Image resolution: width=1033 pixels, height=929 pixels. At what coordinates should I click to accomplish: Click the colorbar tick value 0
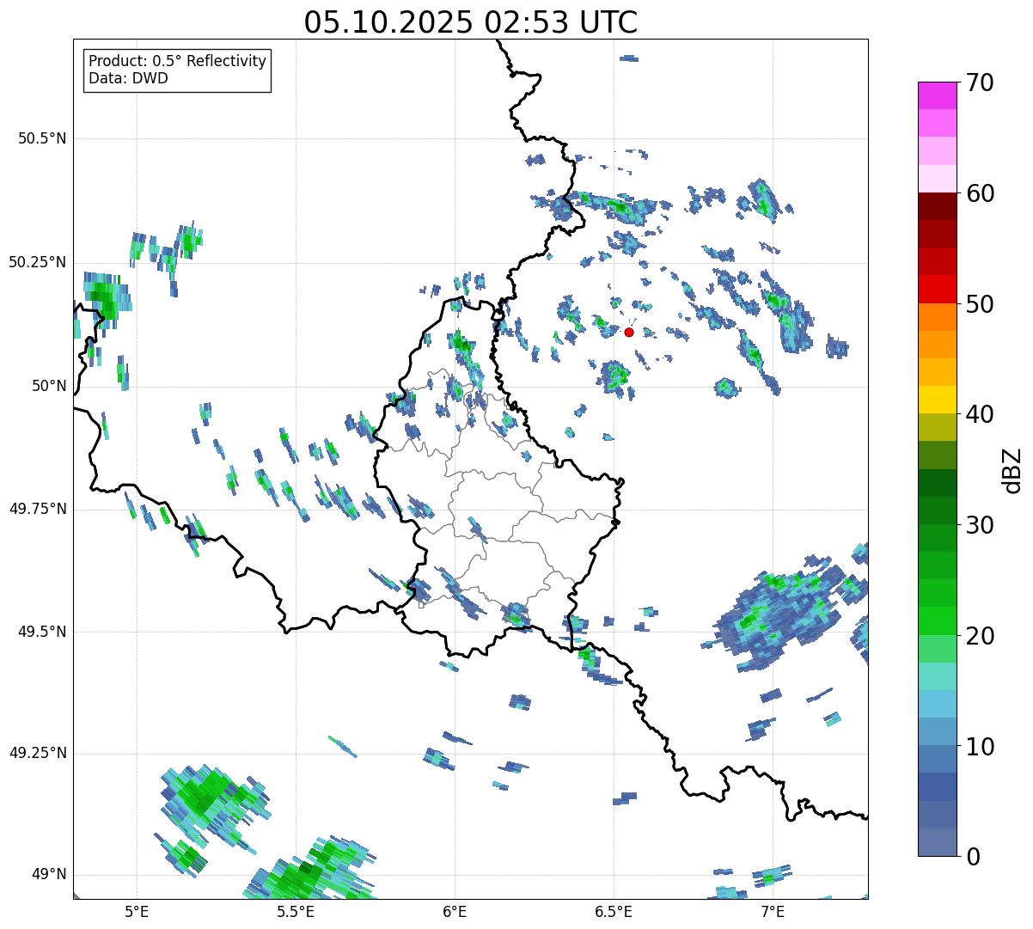[x=973, y=857]
